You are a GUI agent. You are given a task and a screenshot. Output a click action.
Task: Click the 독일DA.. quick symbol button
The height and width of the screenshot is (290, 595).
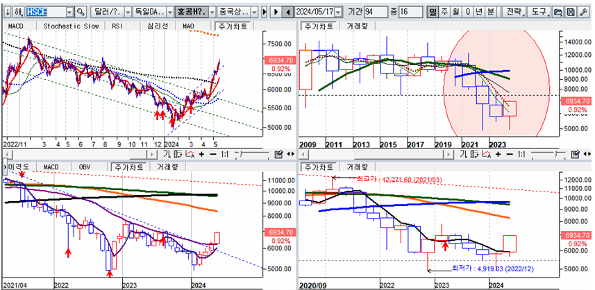pos(149,12)
